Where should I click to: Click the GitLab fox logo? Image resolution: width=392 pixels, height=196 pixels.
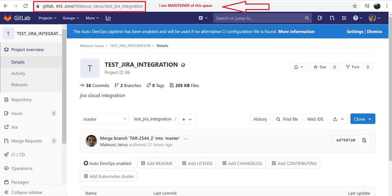tap(8, 18)
